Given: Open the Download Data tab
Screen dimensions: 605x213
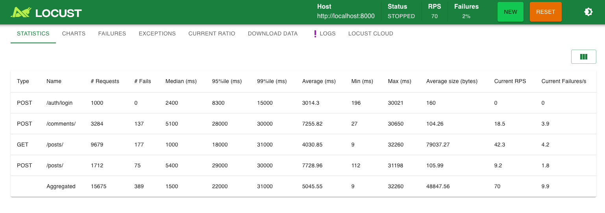Looking at the screenshot, I should (272, 34).
